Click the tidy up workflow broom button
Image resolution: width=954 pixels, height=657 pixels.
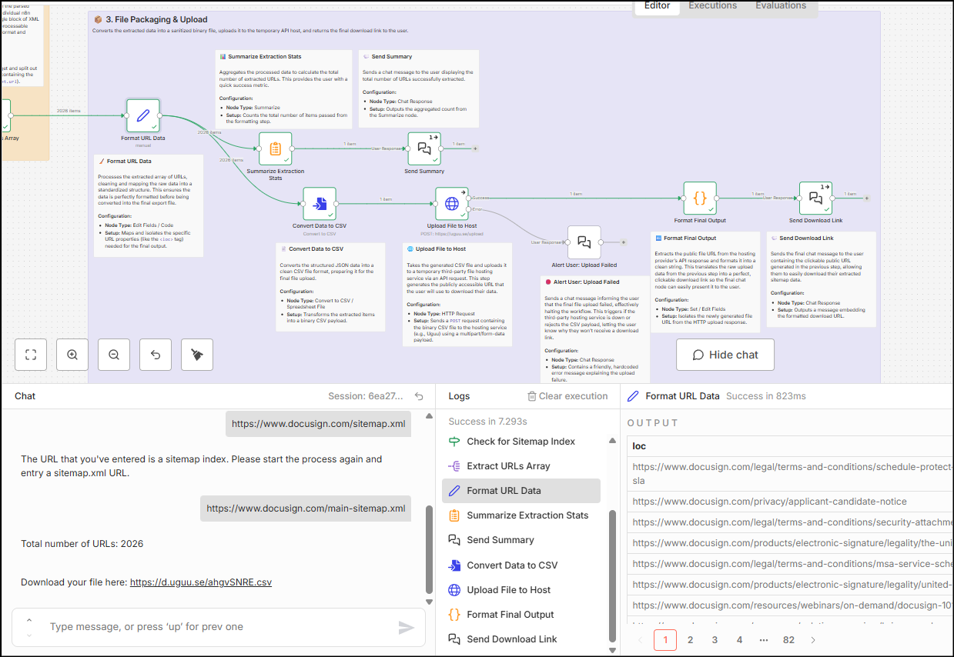tap(197, 355)
